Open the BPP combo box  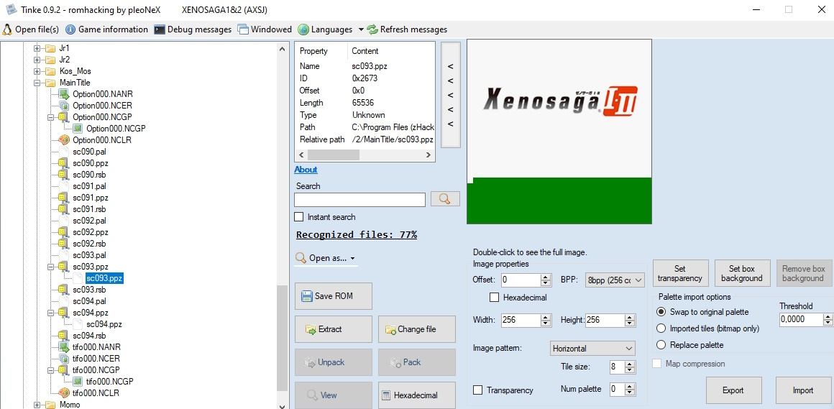coord(614,279)
